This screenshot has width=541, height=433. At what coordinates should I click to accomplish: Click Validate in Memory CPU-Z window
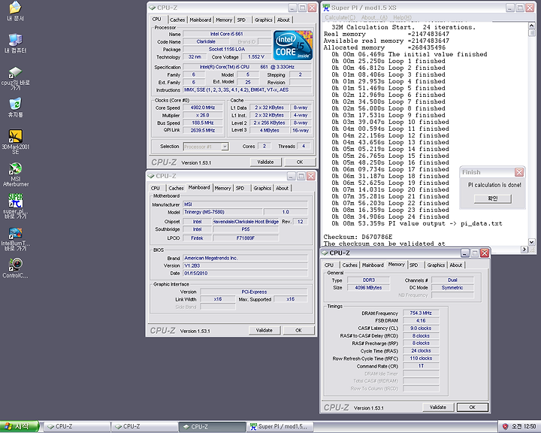pos(438,407)
